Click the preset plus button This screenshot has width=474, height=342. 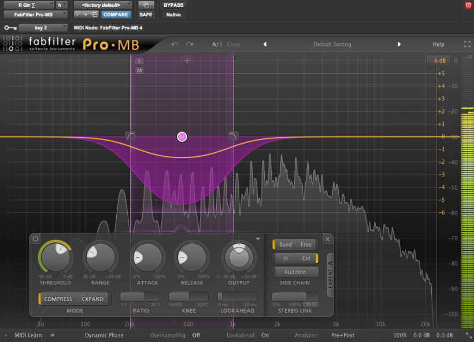pos(86,14)
